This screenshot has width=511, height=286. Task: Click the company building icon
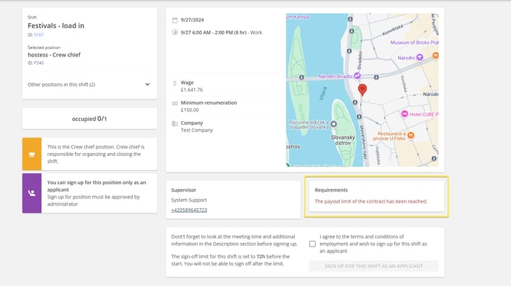[x=175, y=123]
